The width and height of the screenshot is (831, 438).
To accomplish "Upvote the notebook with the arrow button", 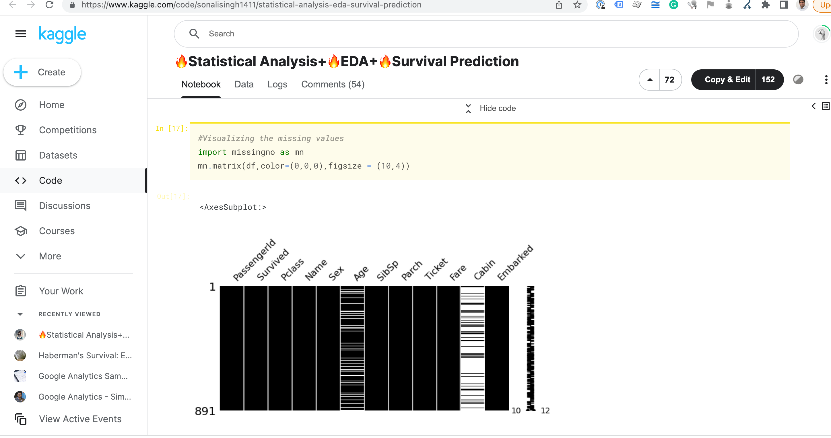I will 650,80.
